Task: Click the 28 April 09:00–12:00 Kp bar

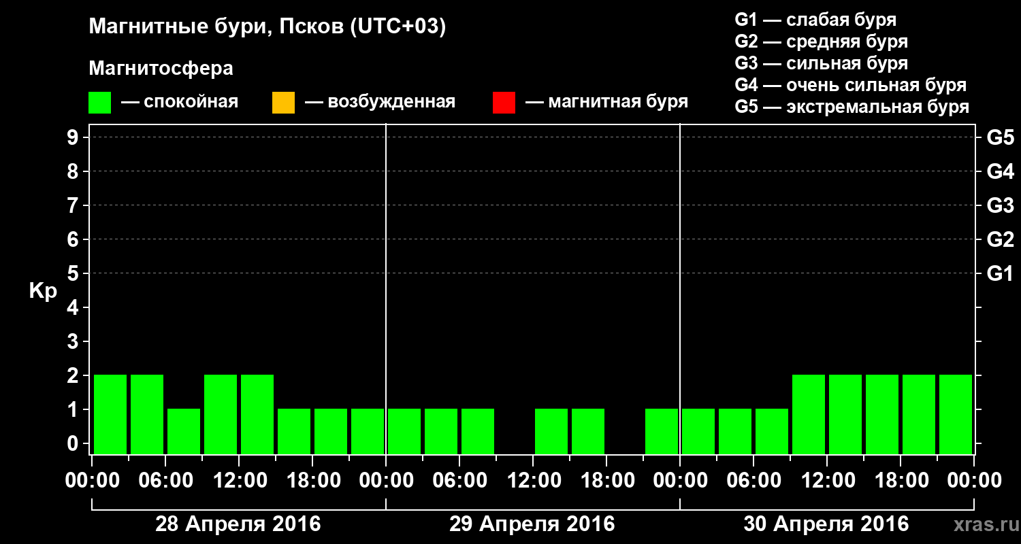Action: click(x=221, y=414)
